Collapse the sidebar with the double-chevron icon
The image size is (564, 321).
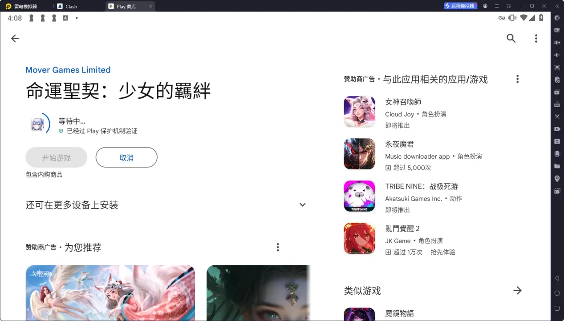tap(556, 6)
